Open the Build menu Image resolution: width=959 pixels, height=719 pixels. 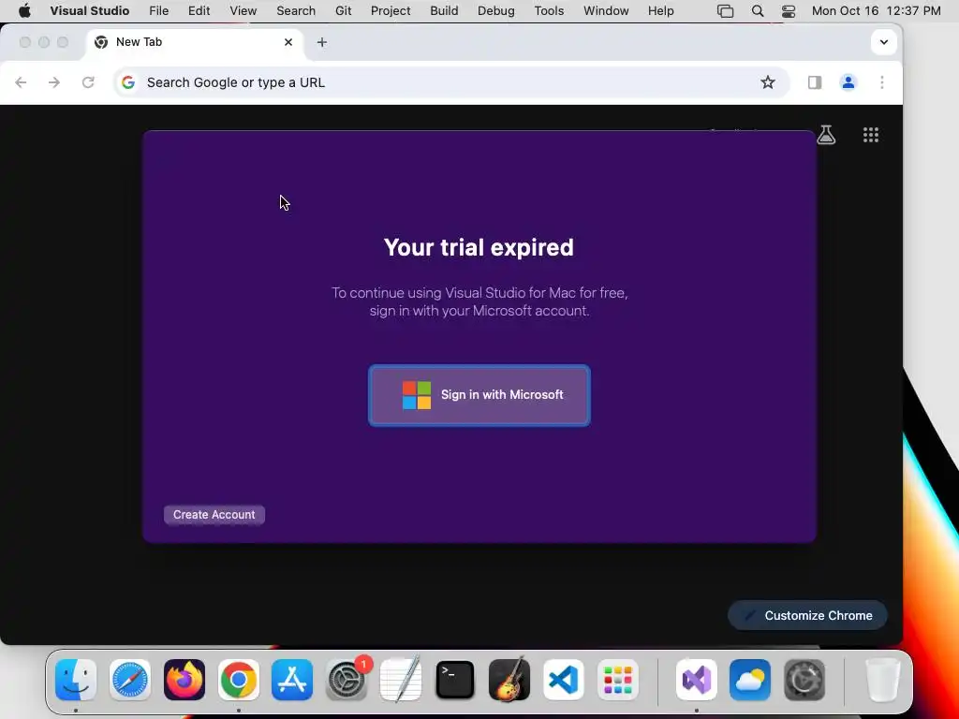(x=444, y=11)
